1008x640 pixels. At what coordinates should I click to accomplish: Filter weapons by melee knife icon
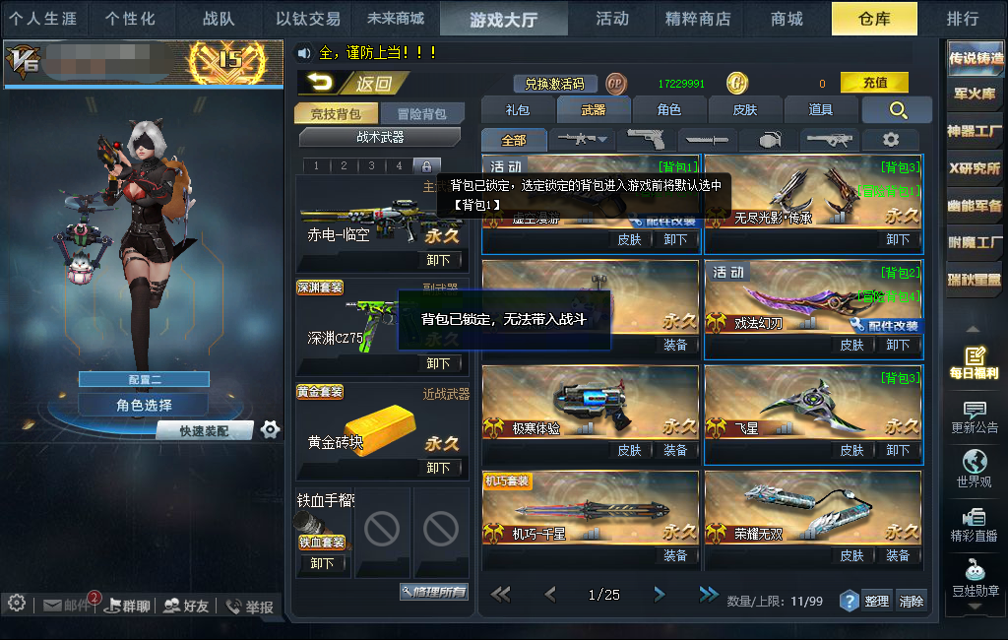pos(706,139)
